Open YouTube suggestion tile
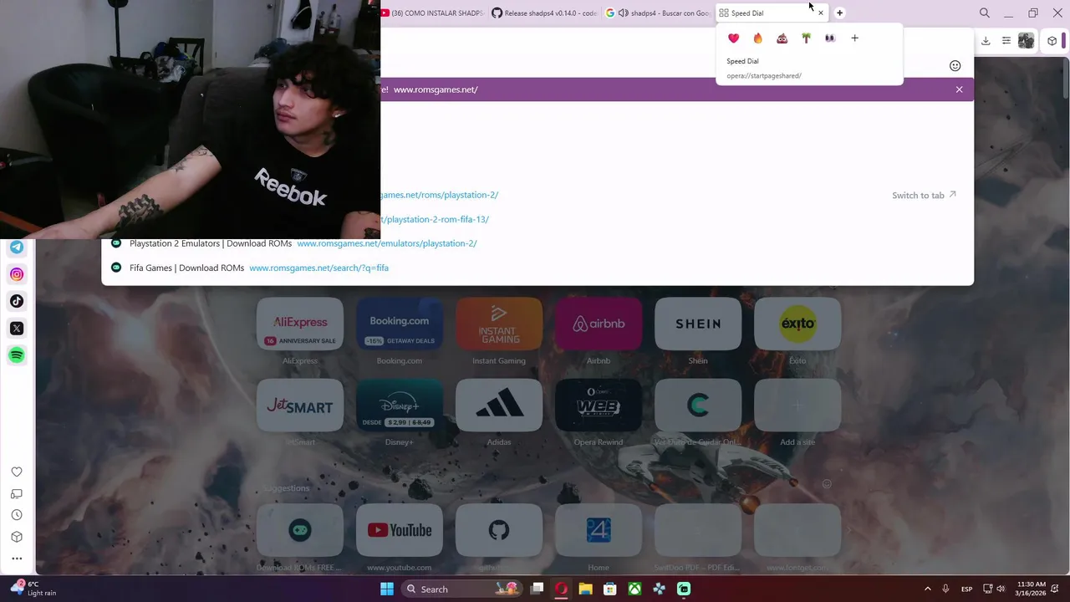This screenshot has height=602, width=1070. [x=400, y=530]
